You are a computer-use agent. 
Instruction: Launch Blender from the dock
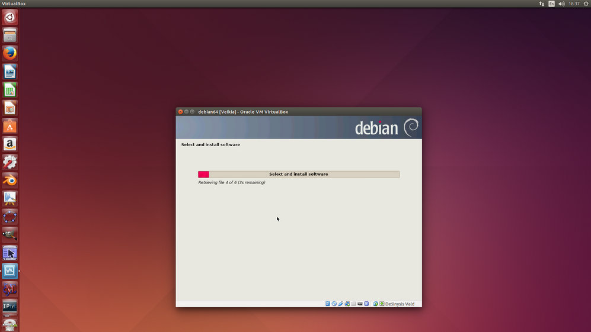pyautogui.click(x=9, y=180)
